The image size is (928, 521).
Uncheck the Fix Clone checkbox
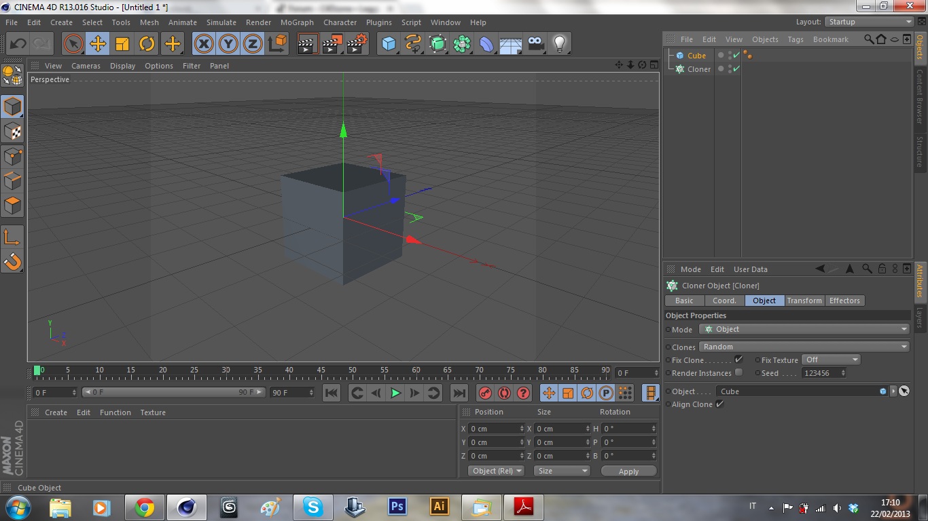point(738,360)
